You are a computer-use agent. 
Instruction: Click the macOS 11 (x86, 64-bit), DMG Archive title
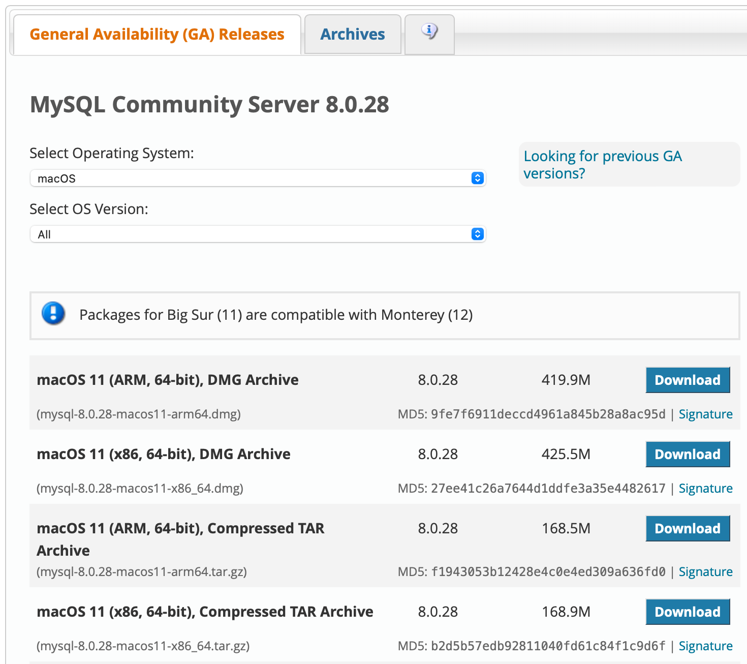tap(164, 454)
